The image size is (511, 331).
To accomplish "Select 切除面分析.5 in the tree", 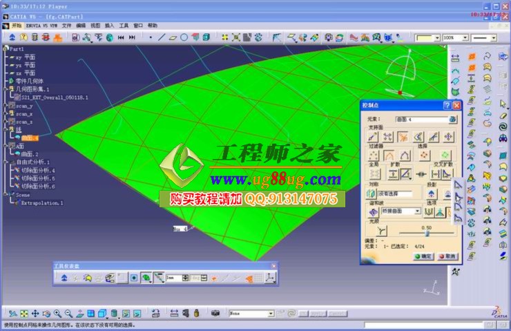I will point(38,178).
